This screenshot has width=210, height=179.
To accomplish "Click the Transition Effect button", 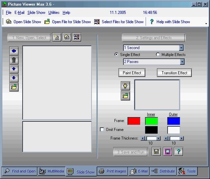I will (x=175, y=73).
